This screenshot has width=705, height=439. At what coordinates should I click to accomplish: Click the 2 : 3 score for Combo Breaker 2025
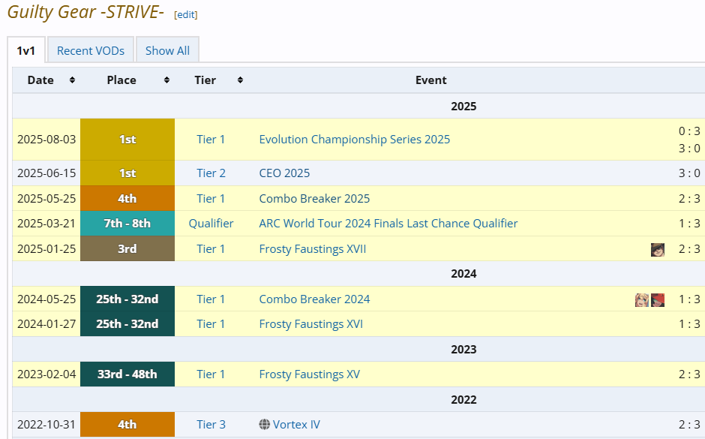(689, 198)
